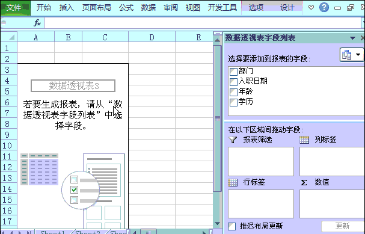Select column D header
This screenshot has width=365, height=234.
[x=152, y=37]
